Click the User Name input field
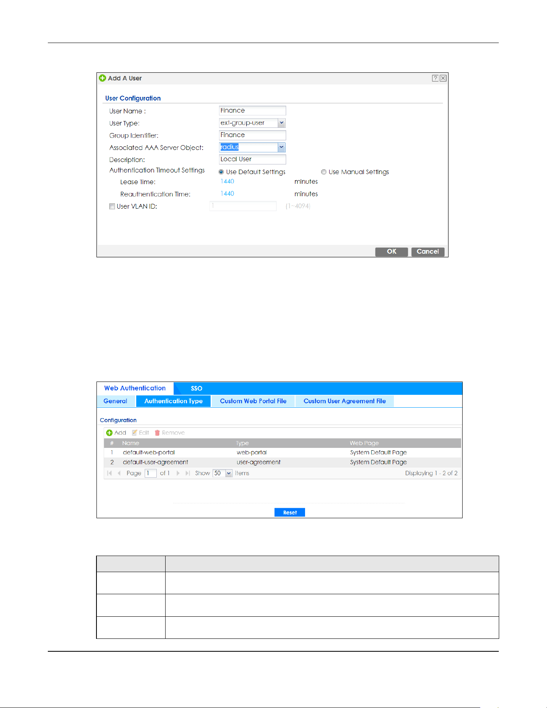This screenshot has width=547, height=708. pos(252,111)
